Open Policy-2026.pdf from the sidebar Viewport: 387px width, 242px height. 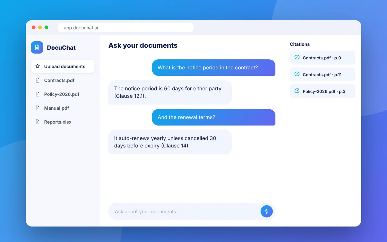pyautogui.click(x=63, y=94)
